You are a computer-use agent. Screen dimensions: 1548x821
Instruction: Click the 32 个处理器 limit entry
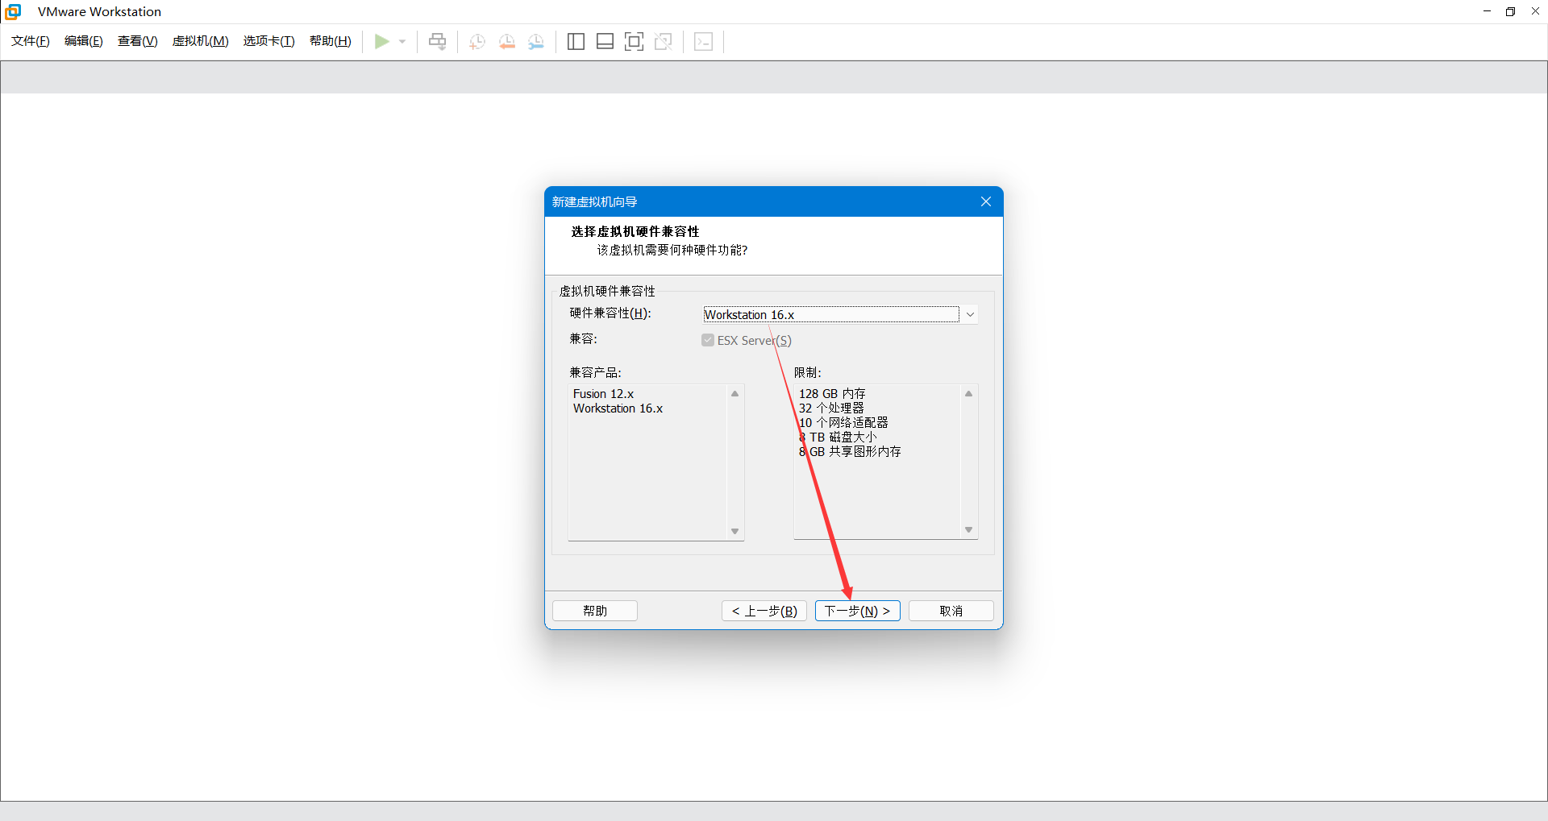831,408
